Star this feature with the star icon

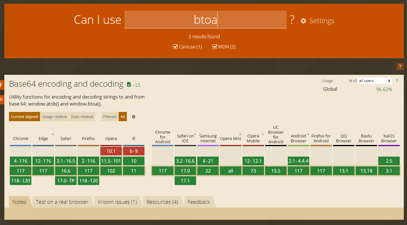pos(1,99)
